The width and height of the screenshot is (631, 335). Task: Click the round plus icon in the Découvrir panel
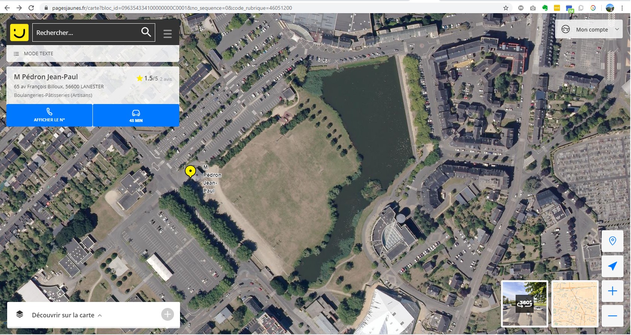[x=168, y=314]
